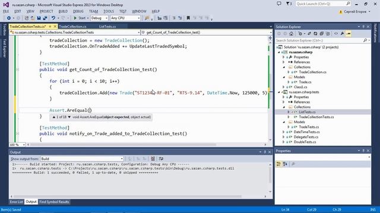Switch to the TradeCollection.cs tab

(x=72, y=27)
